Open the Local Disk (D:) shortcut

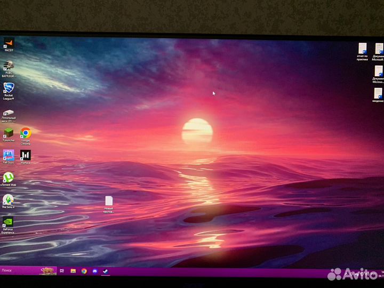(x=9, y=116)
